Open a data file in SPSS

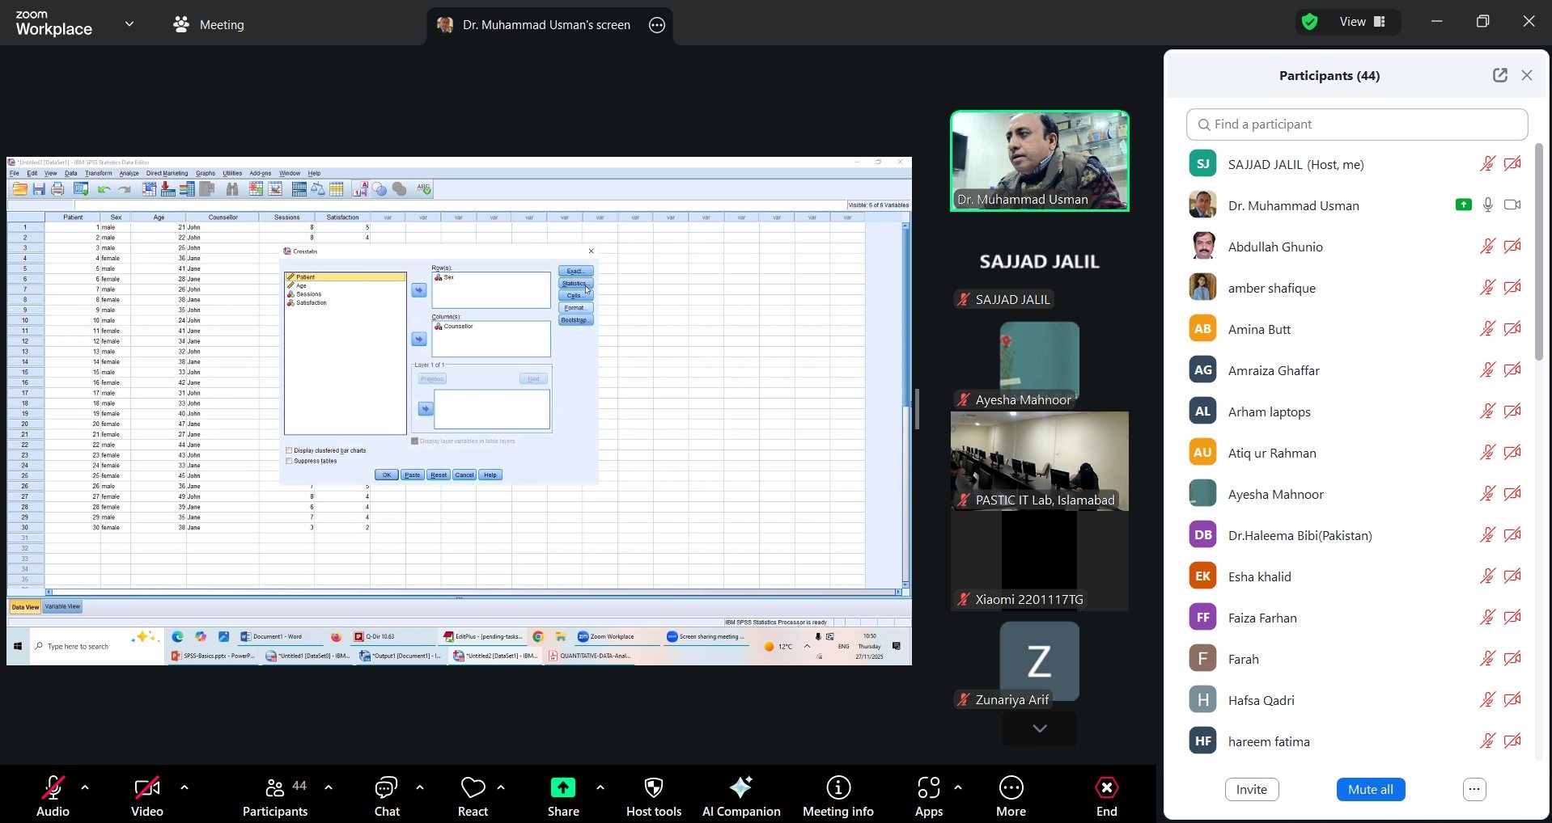coord(19,188)
